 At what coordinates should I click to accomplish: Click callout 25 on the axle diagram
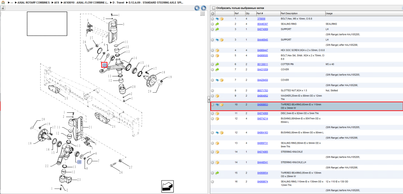pos(66,98)
